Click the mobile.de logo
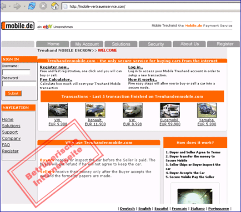 coord(18,25)
